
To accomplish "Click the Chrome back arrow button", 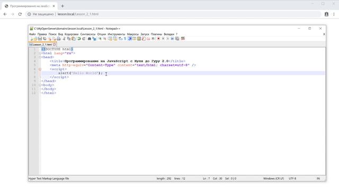I will (5, 14).
